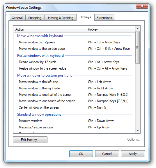
Task: Click the hotkey list scrollbar thumb
Action: (138, 47)
